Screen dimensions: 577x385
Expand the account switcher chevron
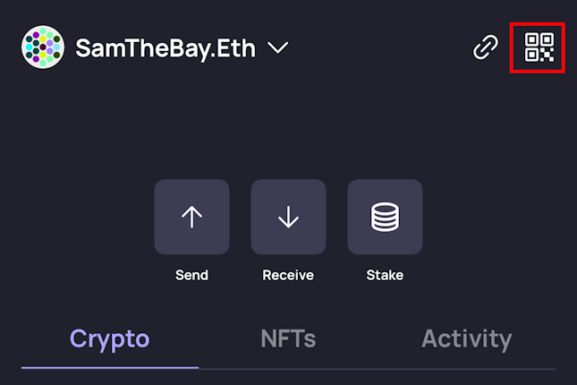278,47
